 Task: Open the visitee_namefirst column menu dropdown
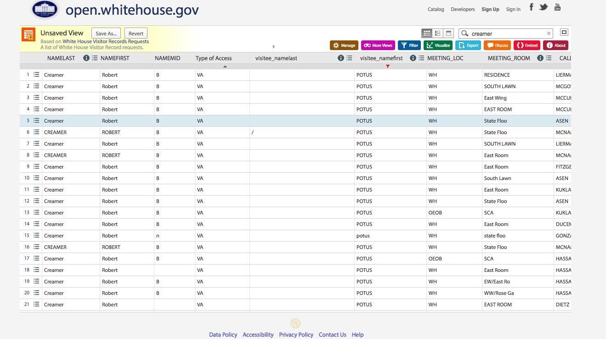tap(421, 58)
